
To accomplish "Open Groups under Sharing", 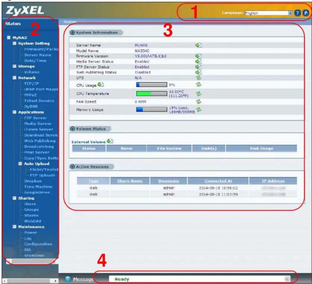I will [31, 210].
